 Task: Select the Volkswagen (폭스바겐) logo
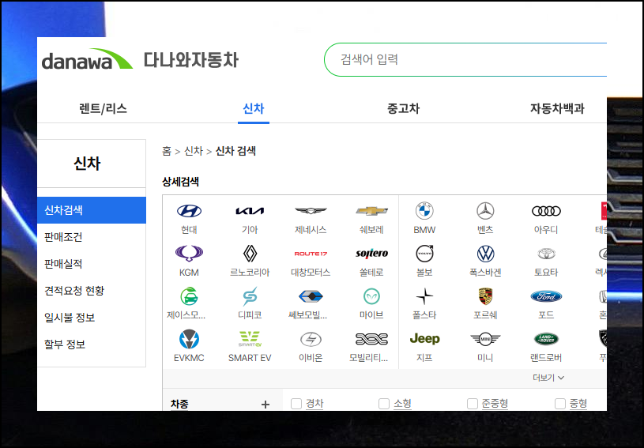485,254
